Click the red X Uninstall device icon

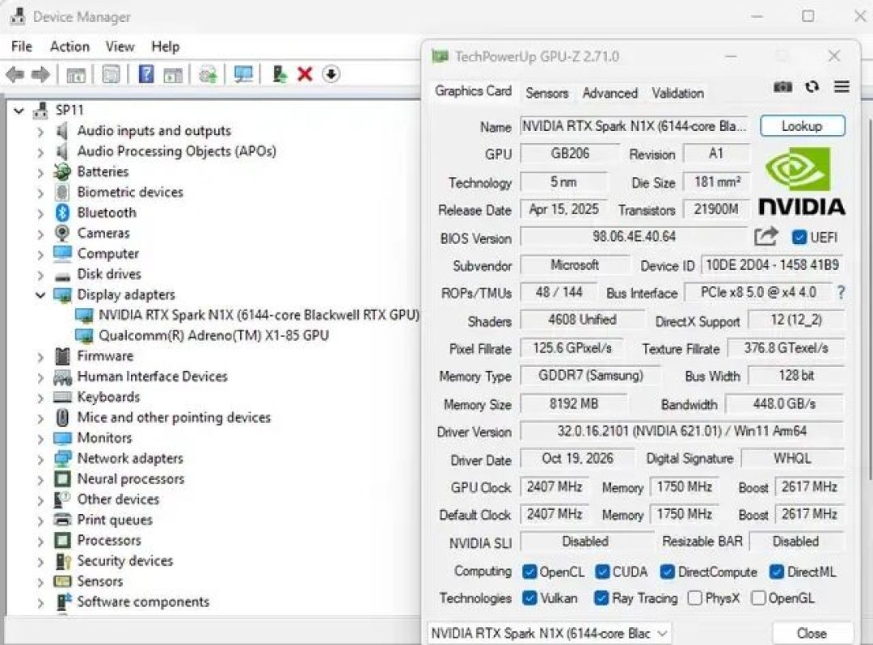click(x=305, y=74)
